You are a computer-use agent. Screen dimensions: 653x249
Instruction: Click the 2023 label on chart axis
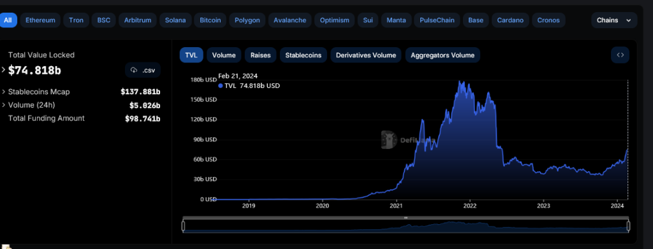pos(543,205)
